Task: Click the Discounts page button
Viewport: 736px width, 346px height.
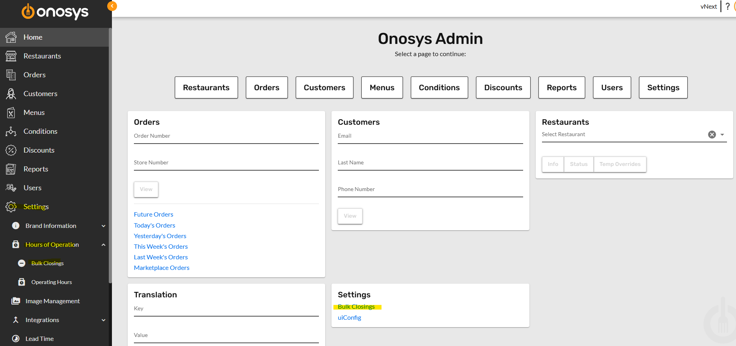Action: pos(503,87)
